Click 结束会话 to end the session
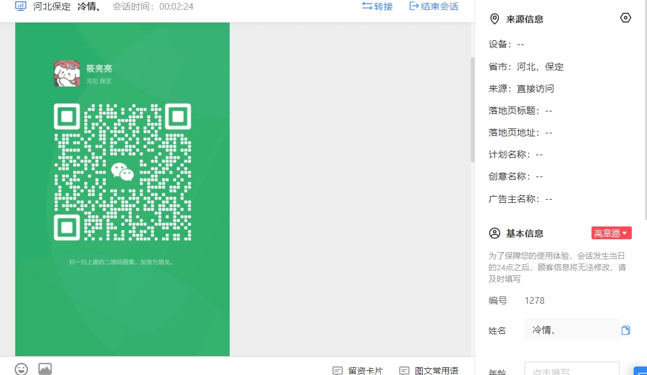 click(434, 6)
